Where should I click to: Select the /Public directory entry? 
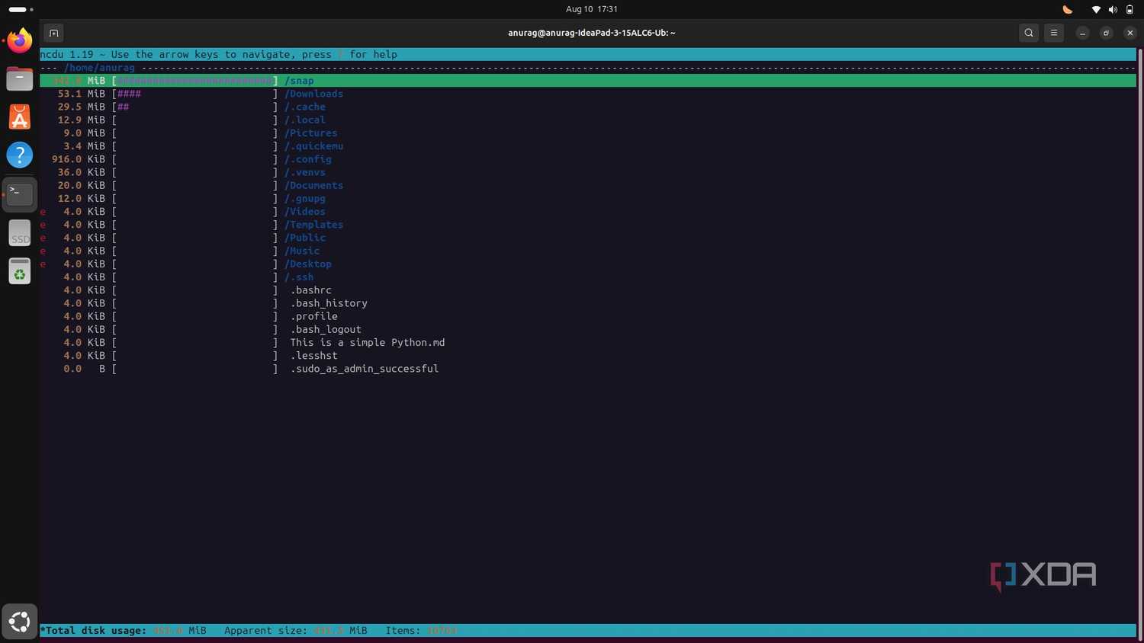point(305,238)
